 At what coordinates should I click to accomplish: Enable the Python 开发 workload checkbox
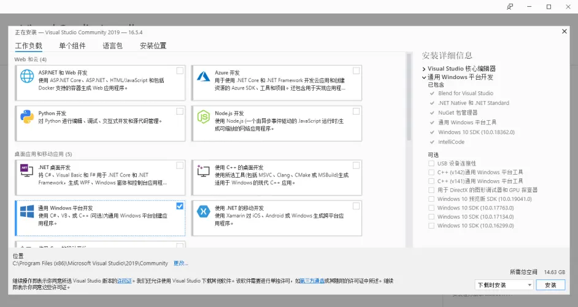180,111
